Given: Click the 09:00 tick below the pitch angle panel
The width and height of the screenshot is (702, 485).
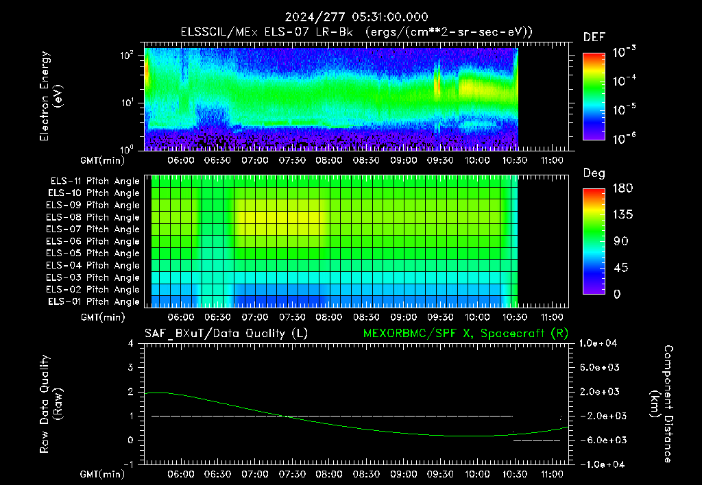Looking at the screenshot, I should tap(403, 318).
